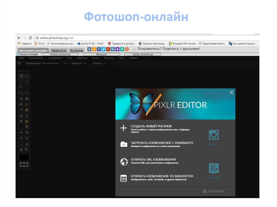Switch to the Эффекты tab
This screenshot has width=277, height=207.
[59, 50]
